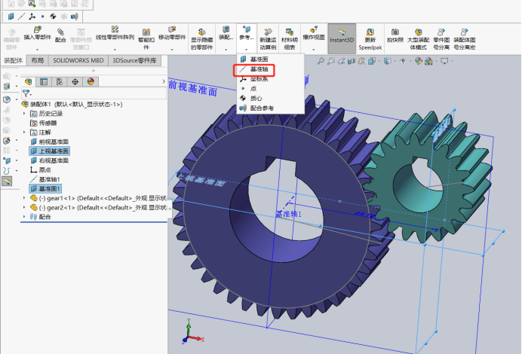Expand the gear2<1> component node

[24, 207]
